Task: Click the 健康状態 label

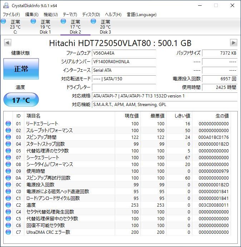Action: [20, 53]
